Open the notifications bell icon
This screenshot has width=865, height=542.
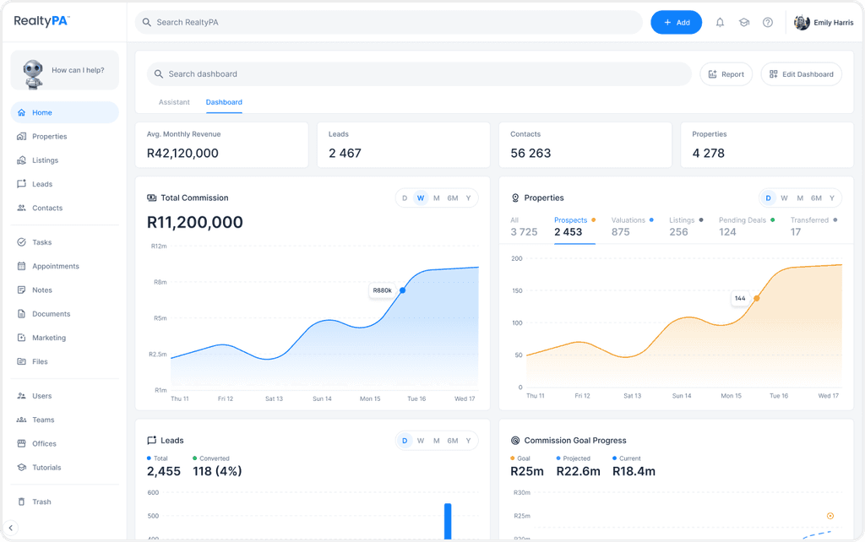720,23
